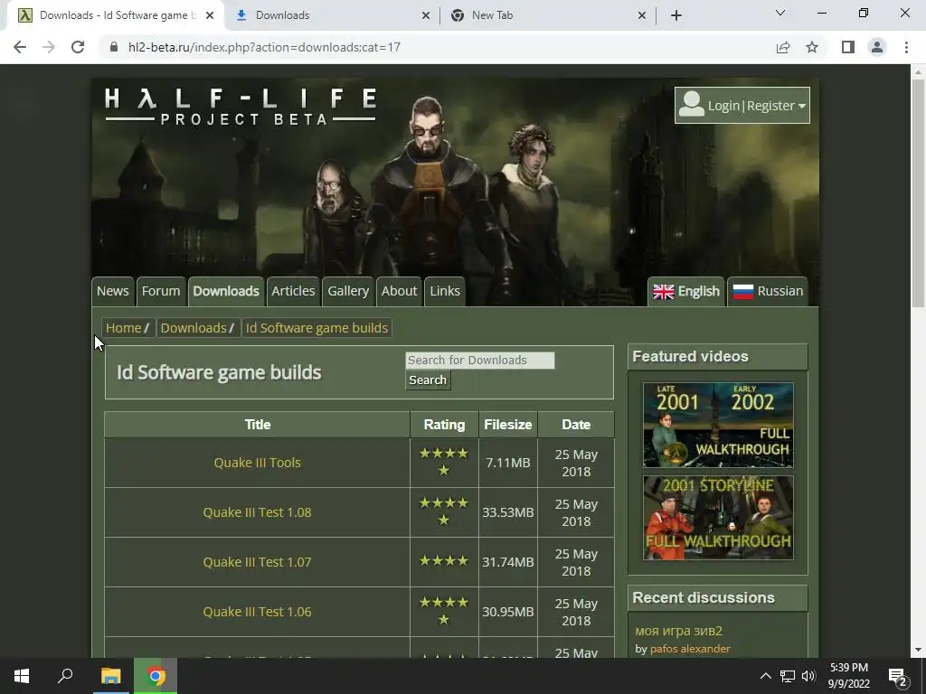Open a new tab with the plus button
Image resolution: width=926 pixels, height=694 pixels.
676,15
